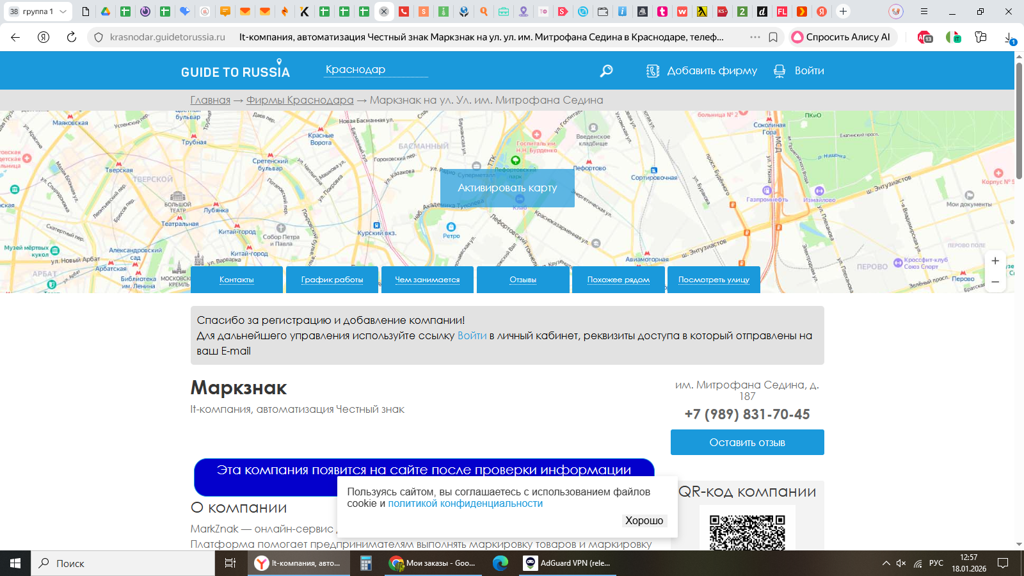Click the 'Краснодар' city selector
Viewport: 1024px width, 576px height.
coord(375,70)
